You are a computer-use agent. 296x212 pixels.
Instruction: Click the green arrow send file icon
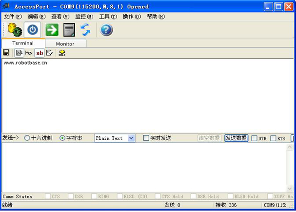tap(52, 30)
